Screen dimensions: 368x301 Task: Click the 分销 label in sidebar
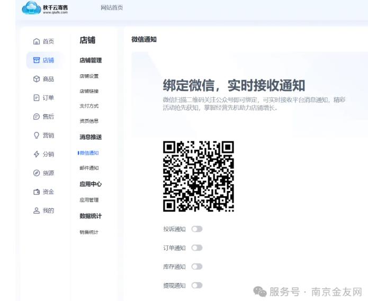[x=48, y=154]
